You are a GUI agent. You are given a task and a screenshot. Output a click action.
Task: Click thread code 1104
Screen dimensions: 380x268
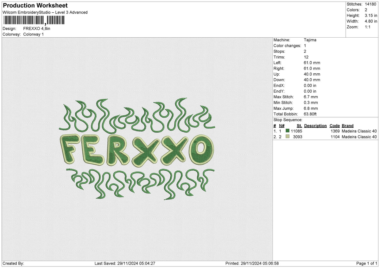(335, 137)
